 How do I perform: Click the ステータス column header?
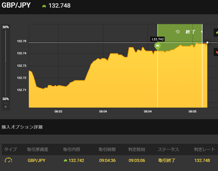point(168,150)
